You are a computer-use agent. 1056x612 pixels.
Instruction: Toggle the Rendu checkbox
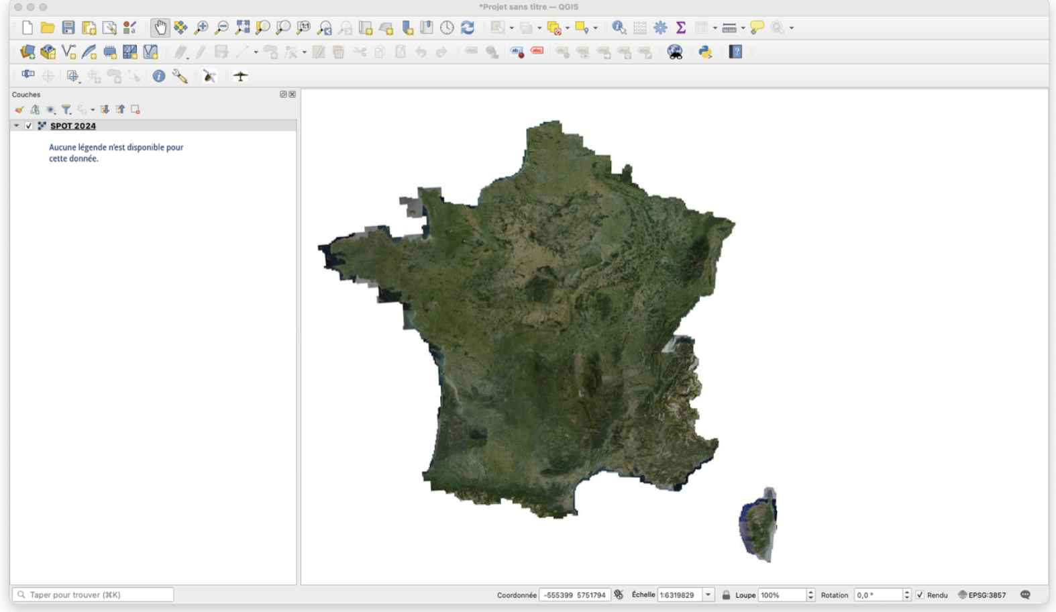point(920,595)
